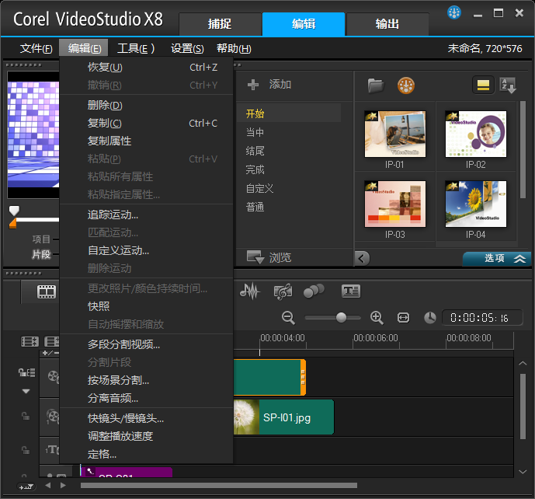Image resolution: width=535 pixels, height=499 pixels.
Task: Click the zoom in magnifier
Action: coord(377,318)
